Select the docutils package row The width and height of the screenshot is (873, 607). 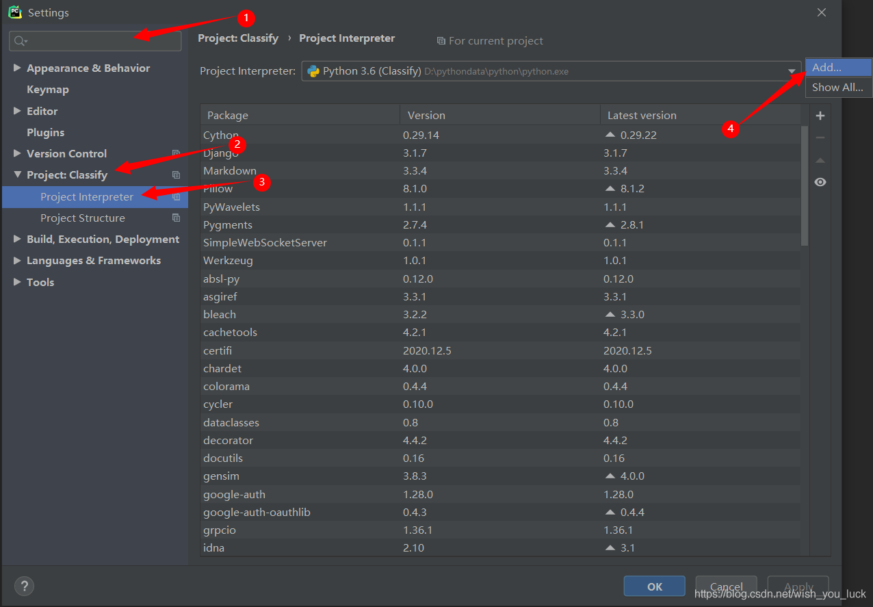pos(500,458)
